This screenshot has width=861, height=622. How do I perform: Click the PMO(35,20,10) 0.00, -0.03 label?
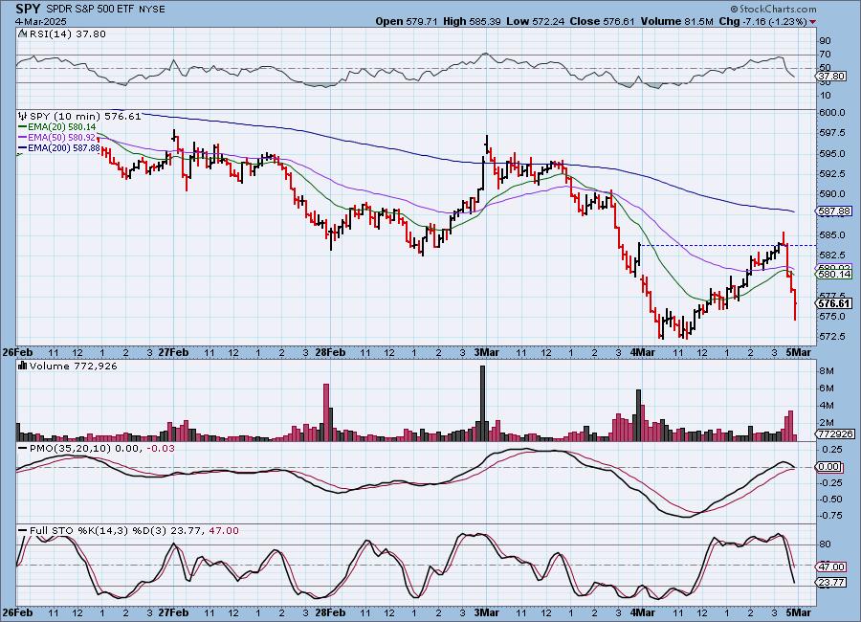(102, 449)
